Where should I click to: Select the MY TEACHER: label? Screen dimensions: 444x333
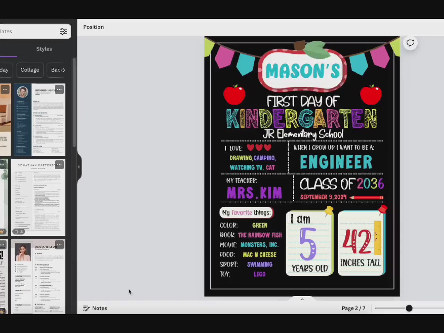click(x=242, y=180)
